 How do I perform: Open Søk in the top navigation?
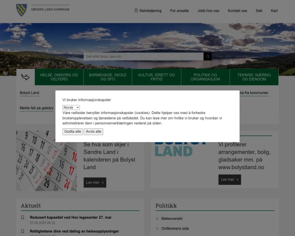[259, 11]
